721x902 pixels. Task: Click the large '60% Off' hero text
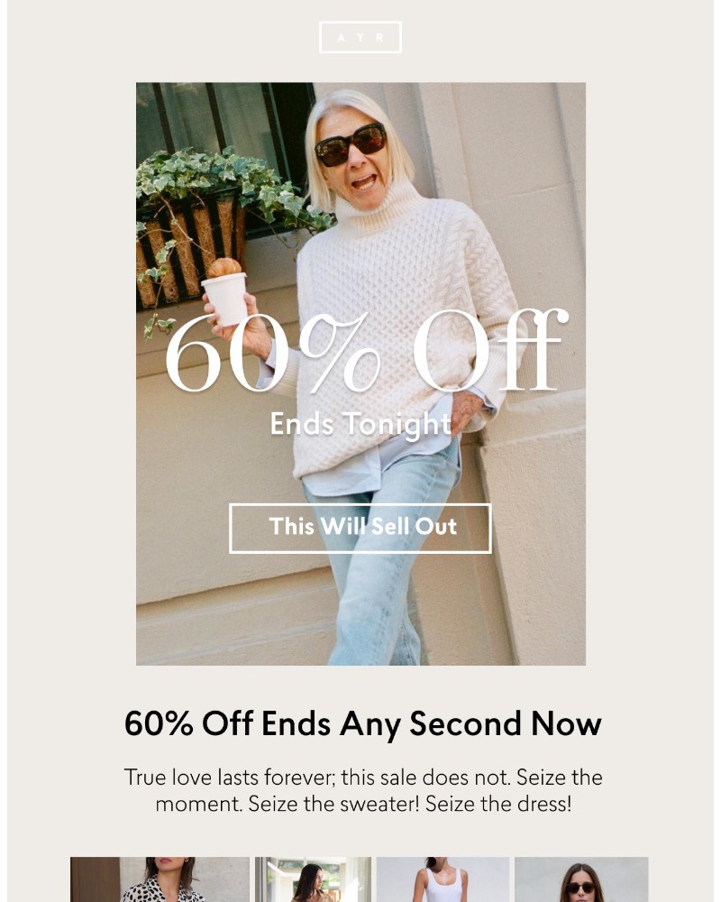(x=366, y=352)
